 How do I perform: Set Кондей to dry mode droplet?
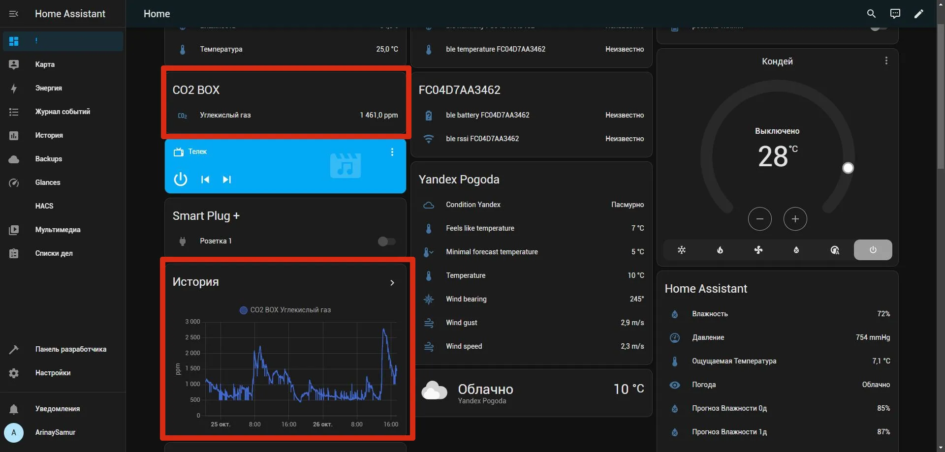coord(796,250)
